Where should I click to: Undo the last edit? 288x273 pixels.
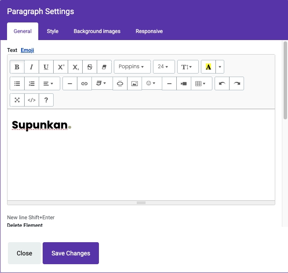pos(222,84)
